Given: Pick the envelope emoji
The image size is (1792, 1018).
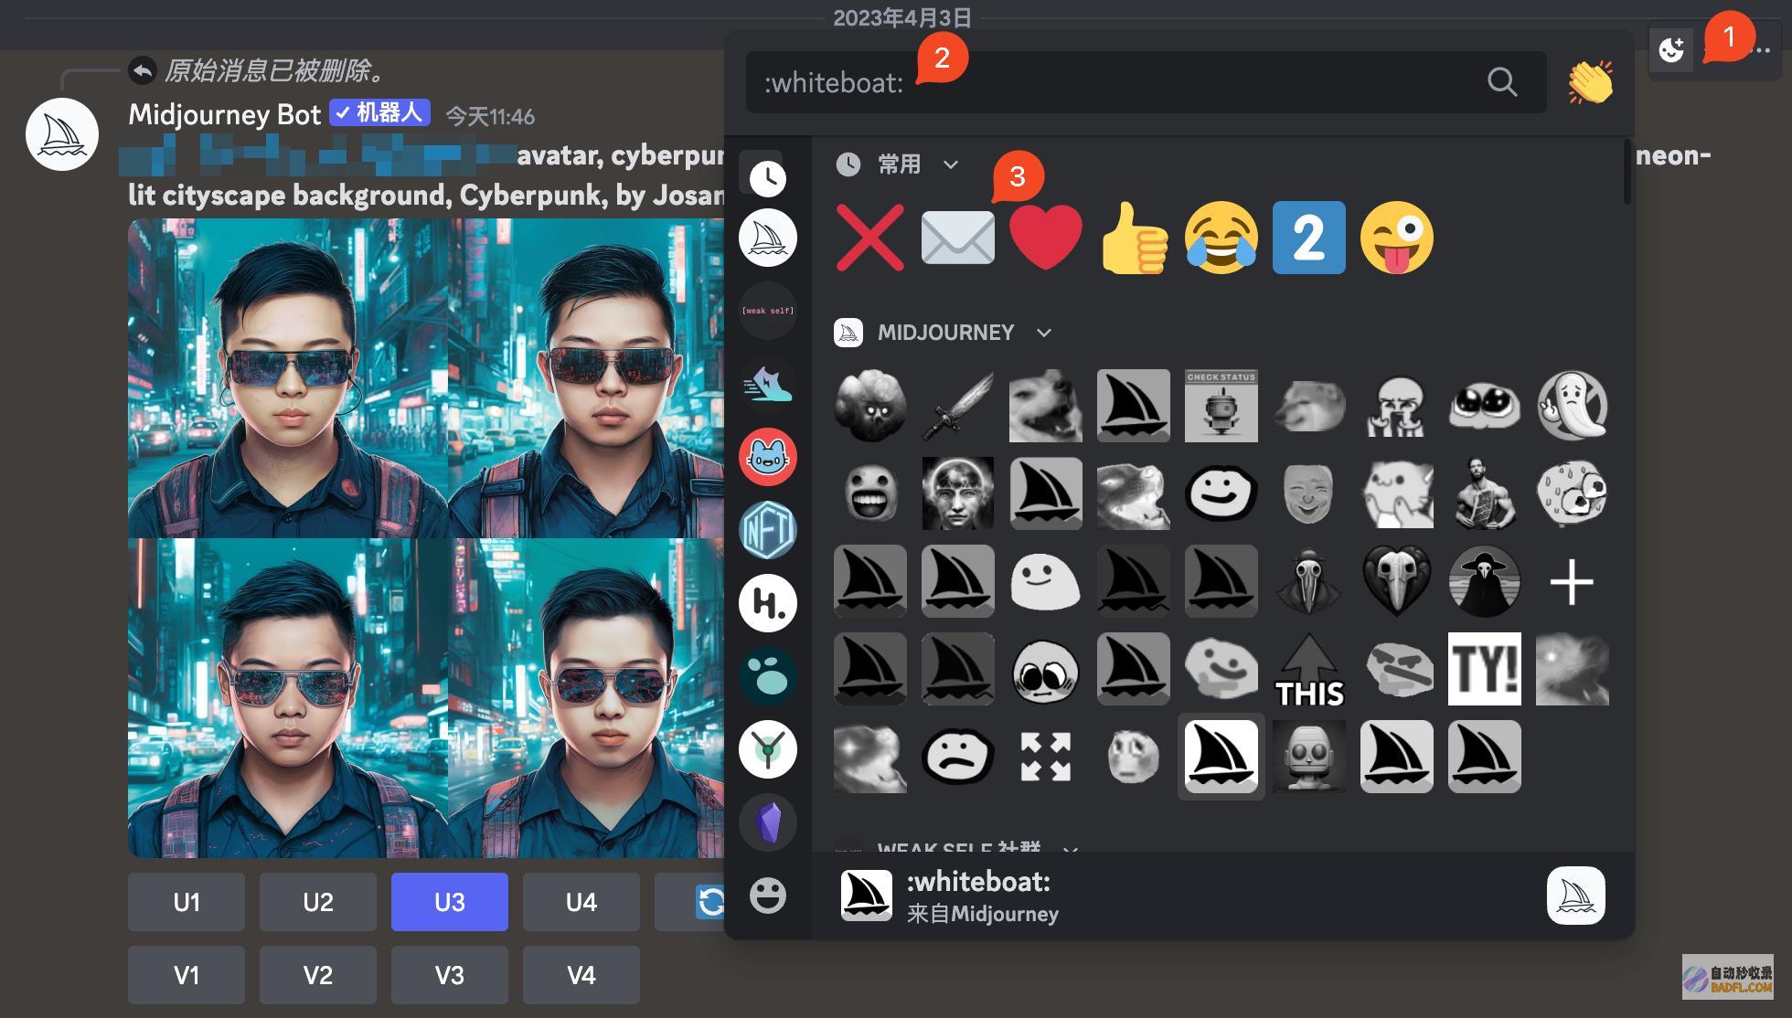Looking at the screenshot, I should [x=957, y=239].
